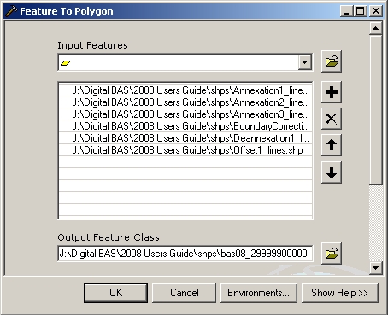
Task: Confirm the dialog with OK
Action: pyautogui.click(x=115, y=293)
